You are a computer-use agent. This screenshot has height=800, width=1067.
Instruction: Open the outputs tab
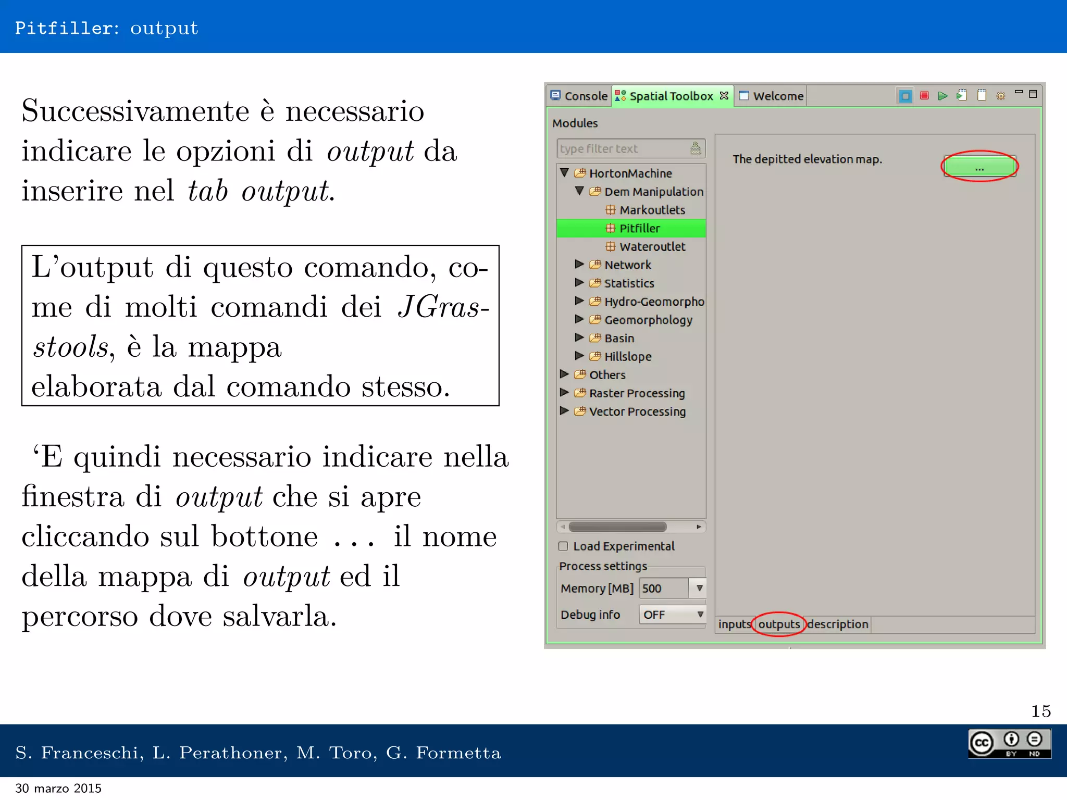click(x=779, y=624)
